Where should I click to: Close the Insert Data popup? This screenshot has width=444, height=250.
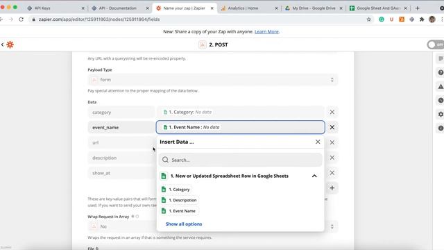coord(318,142)
